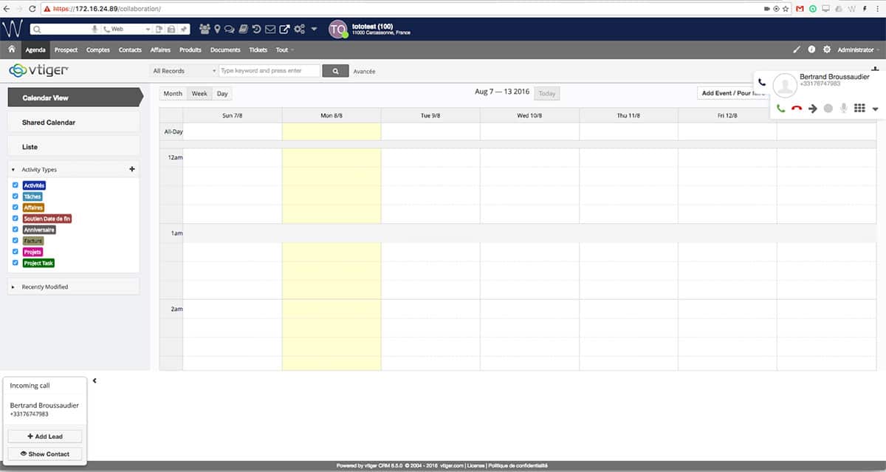
Task: Answer the call with the green phone icon
Action: point(780,109)
